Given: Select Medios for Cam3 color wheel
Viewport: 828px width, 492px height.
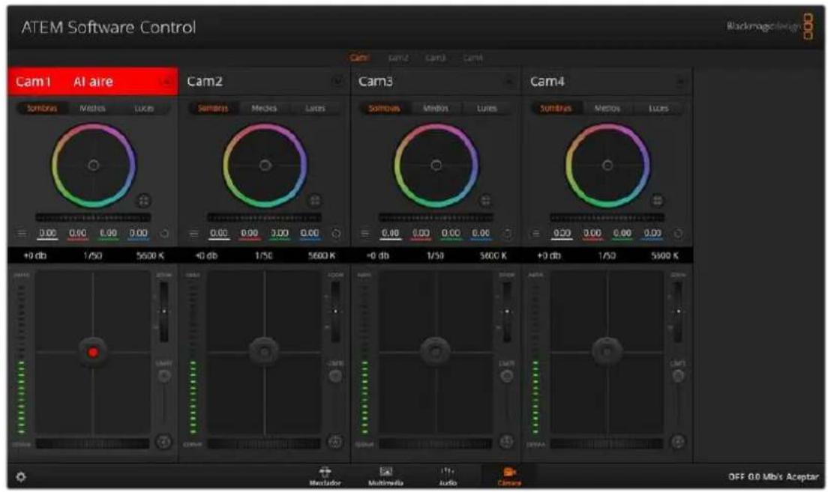Looking at the screenshot, I should pos(436,108).
